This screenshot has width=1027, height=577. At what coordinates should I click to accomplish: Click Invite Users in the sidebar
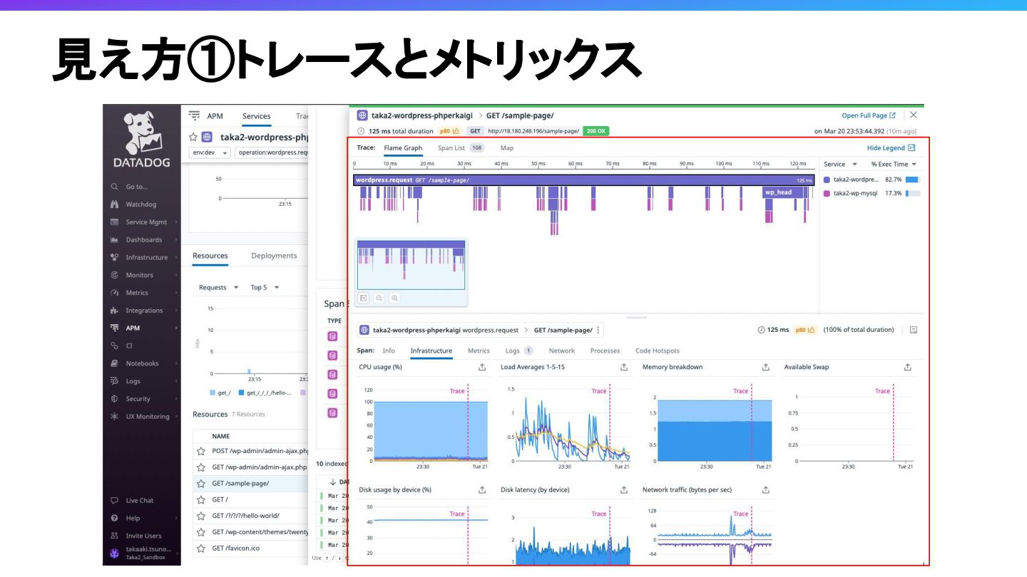pos(143,536)
